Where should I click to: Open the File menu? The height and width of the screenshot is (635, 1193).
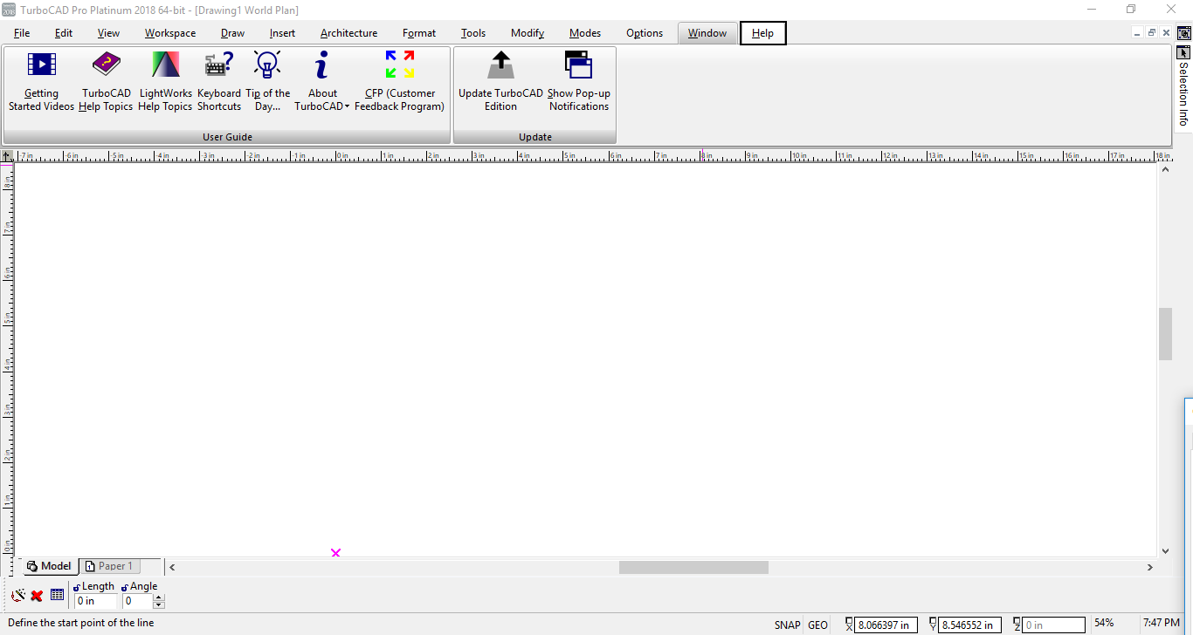point(22,33)
